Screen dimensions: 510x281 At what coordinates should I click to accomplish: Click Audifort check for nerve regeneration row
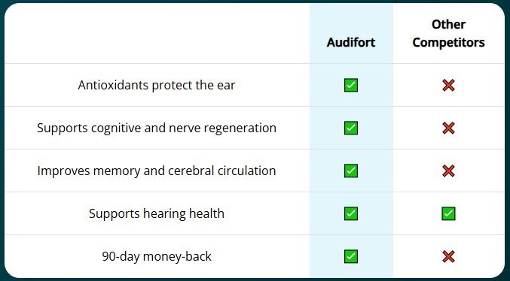point(351,128)
